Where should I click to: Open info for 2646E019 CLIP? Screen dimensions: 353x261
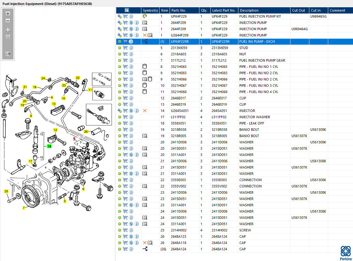[x=131, y=105]
